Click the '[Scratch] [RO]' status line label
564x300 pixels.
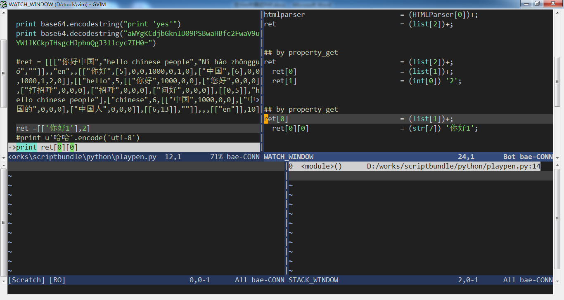(x=37, y=280)
